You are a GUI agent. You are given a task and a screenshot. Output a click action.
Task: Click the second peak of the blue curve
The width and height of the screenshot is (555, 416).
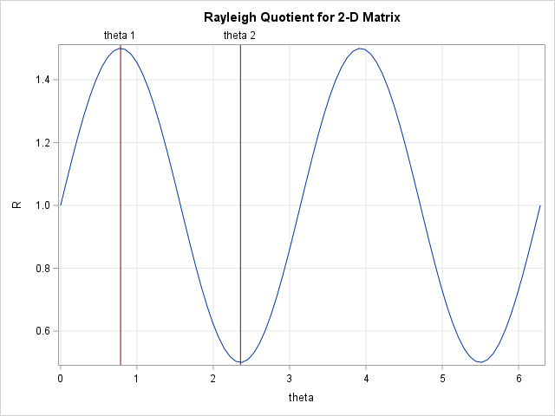[x=360, y=49]
